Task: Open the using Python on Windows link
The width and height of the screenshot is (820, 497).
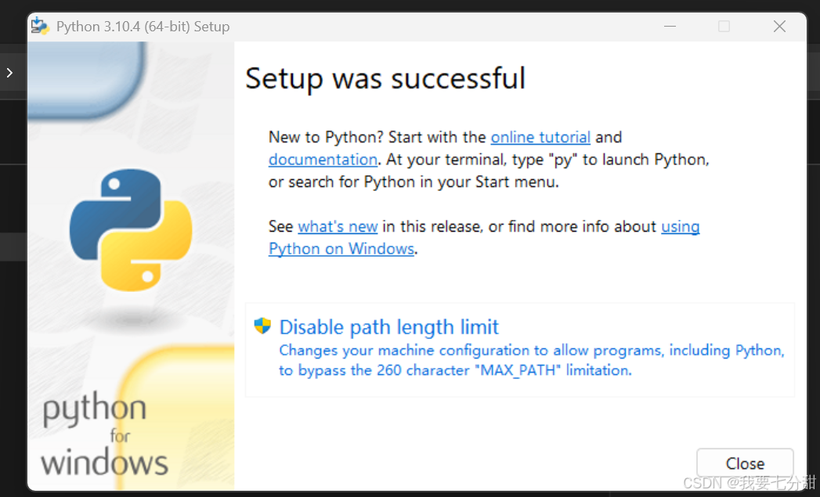Action: [x=341, y=249]
